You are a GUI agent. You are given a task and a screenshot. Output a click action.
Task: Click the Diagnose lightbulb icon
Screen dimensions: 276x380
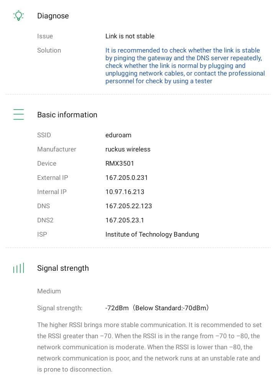[18, 16]
